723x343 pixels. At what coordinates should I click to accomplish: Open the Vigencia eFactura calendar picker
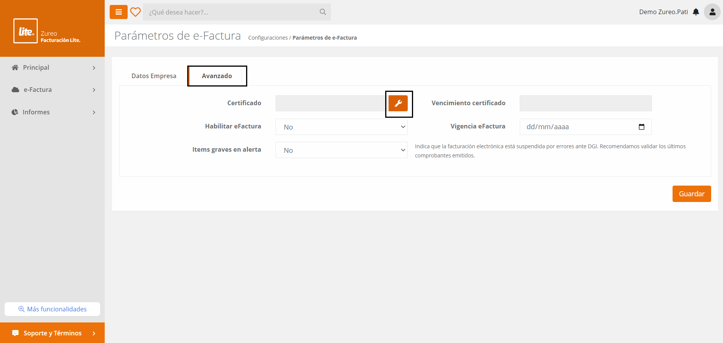(642, 127)
